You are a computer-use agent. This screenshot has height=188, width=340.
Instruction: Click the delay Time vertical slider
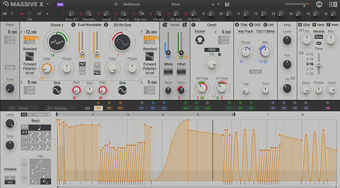[319, 64]
